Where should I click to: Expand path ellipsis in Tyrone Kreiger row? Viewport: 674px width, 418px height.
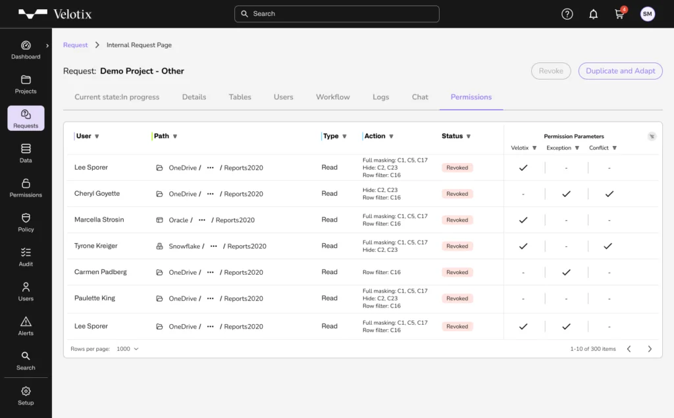point(214,246)
